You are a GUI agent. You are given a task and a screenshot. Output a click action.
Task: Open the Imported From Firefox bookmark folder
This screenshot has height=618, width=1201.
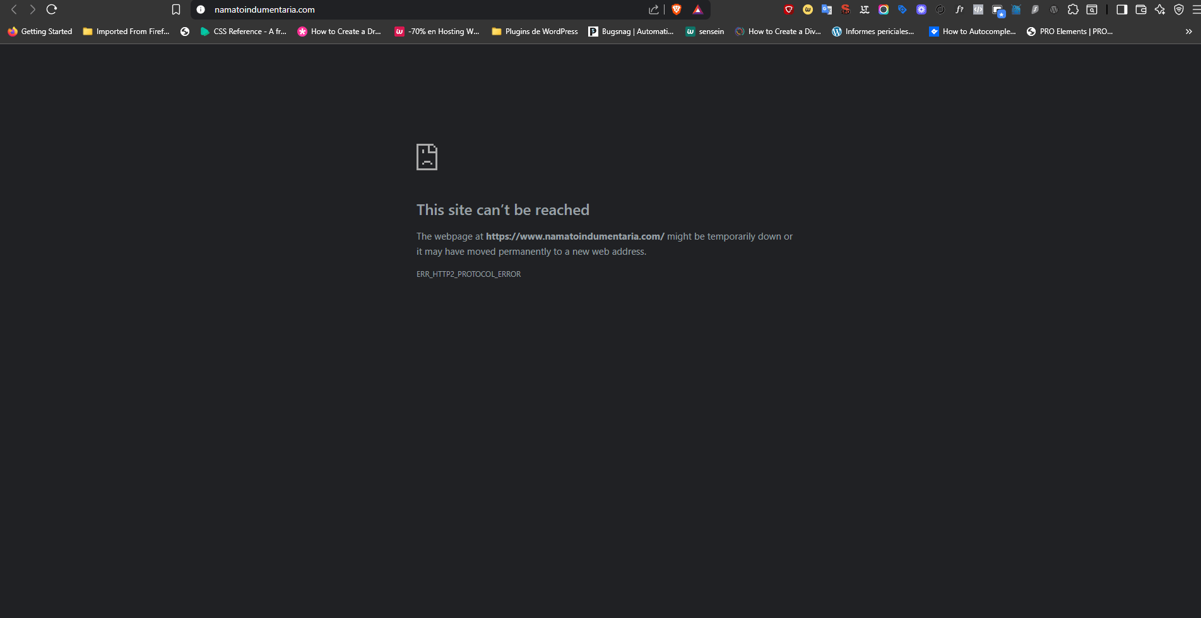pos(126,32)
